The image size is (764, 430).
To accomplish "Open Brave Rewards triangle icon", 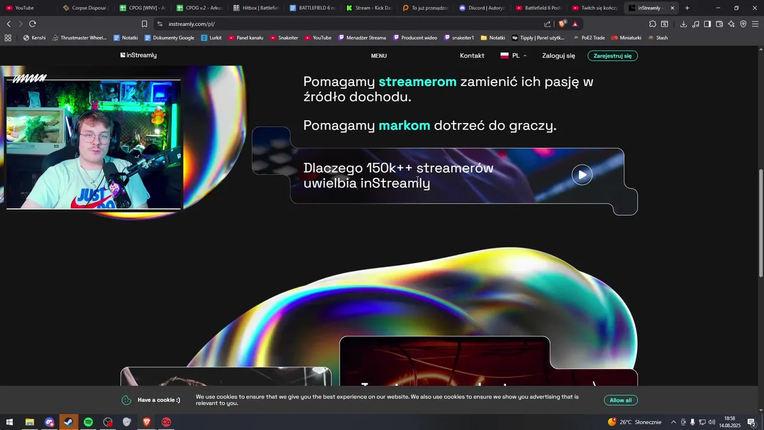I will click(x=575, y=24).
